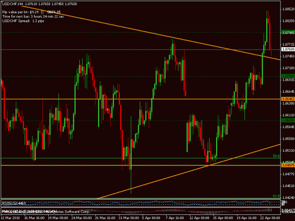Select the Fibonacci 50.0 level label
295x221 pixels.
point(276,156)
